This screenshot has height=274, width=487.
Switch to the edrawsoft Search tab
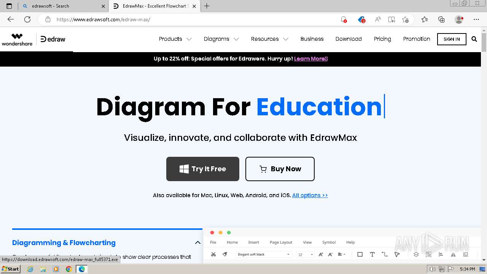[63, 6]
